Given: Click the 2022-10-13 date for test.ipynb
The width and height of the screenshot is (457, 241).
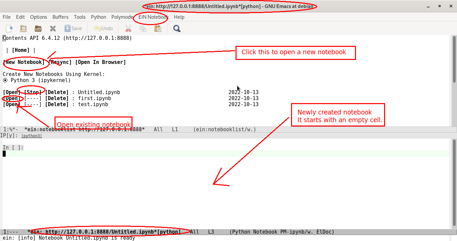Looking at the screenshot, I should 244,104.
